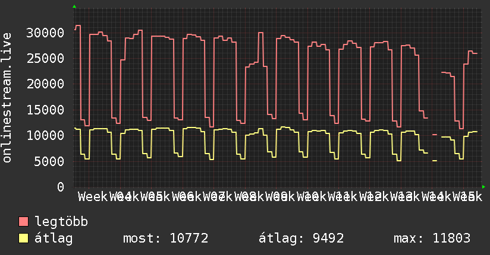Image resolution: width=490 pixels, height=255 pixels.
Task: Click the 30000 y-axis label
Action: point(45,33)
